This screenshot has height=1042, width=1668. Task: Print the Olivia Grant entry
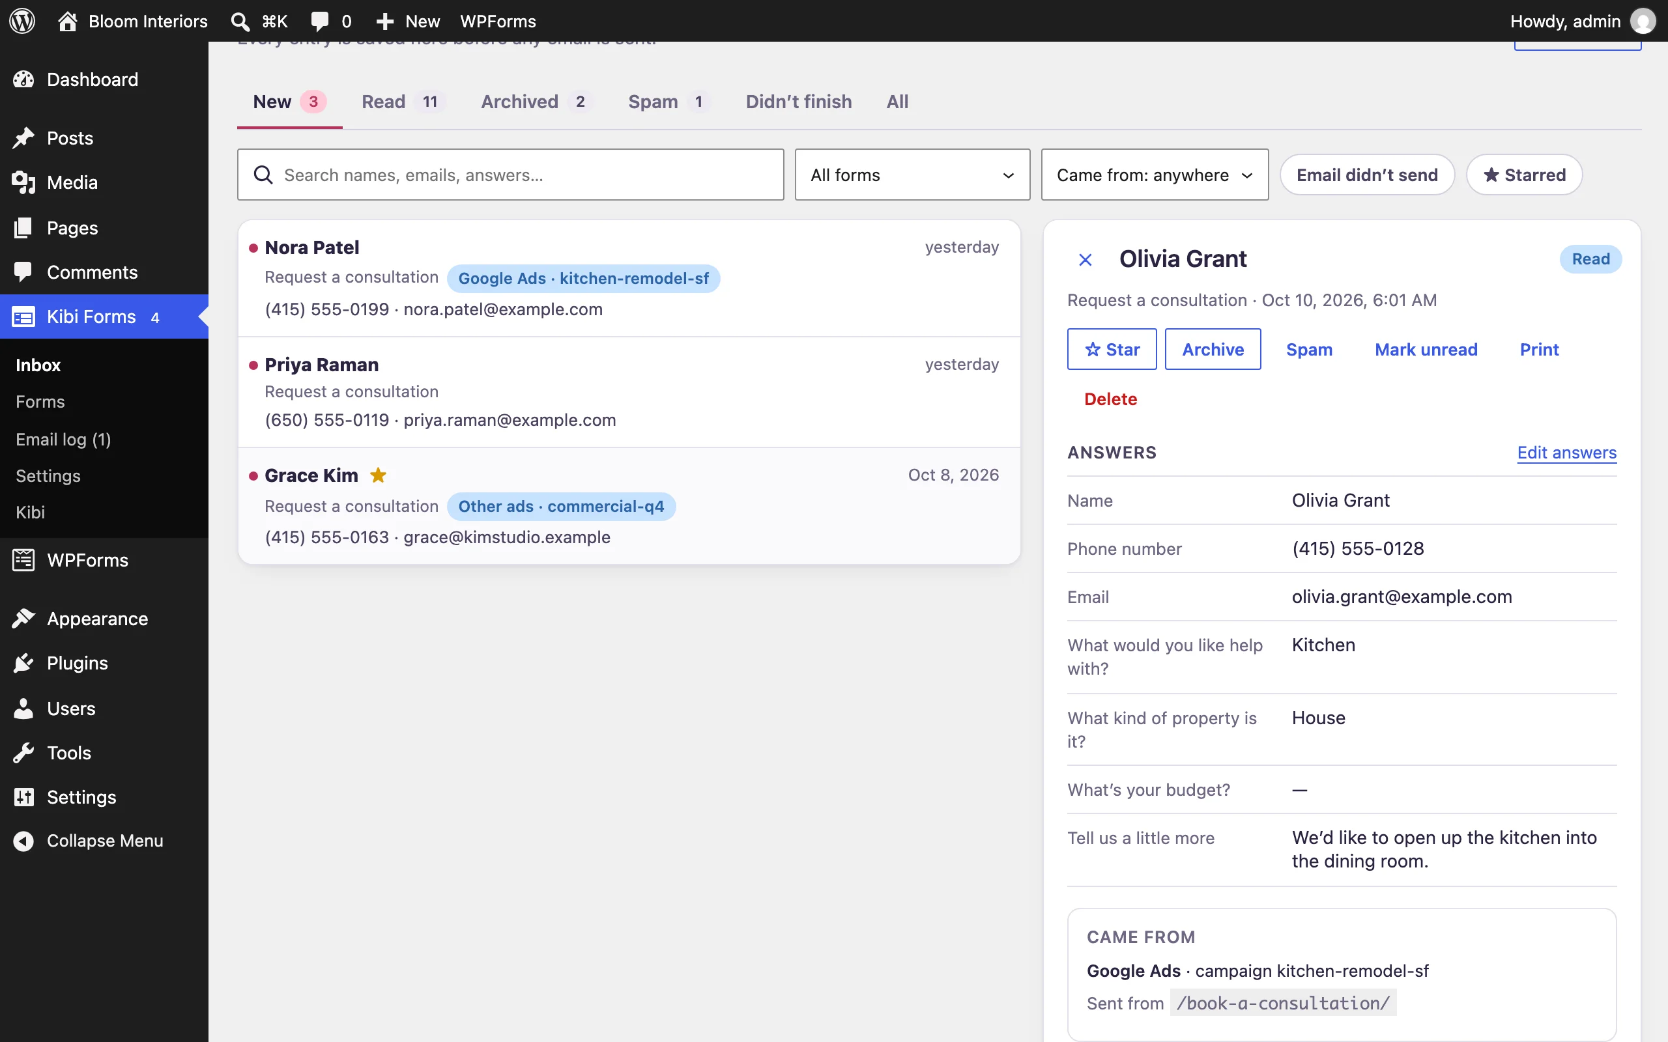coord(1538,350)
